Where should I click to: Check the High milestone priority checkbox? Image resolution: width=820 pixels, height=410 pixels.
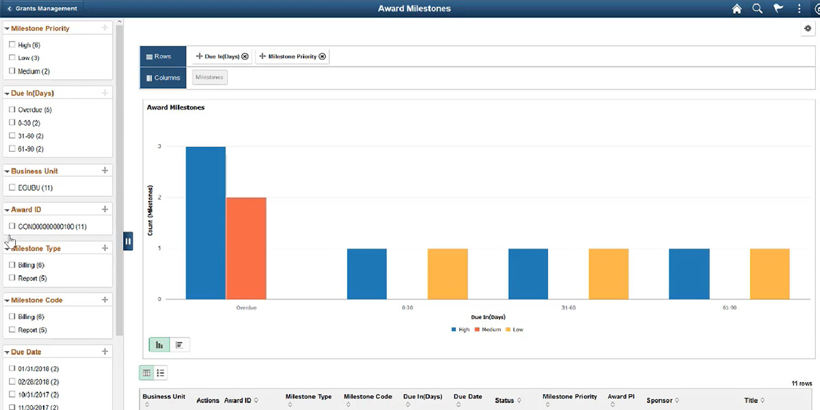pos(12,44)
